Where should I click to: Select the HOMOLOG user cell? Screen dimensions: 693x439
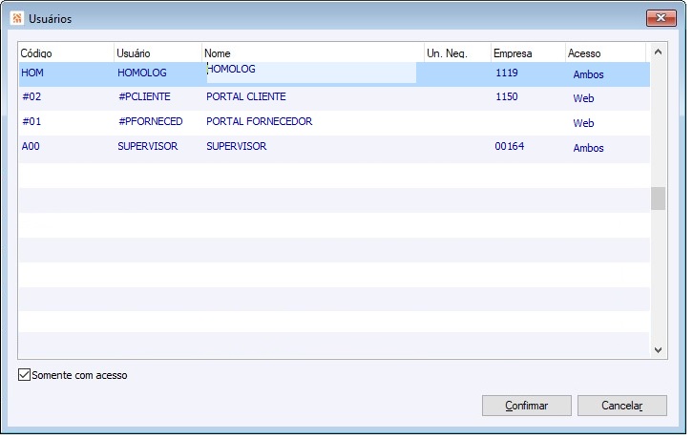(142, 73)
